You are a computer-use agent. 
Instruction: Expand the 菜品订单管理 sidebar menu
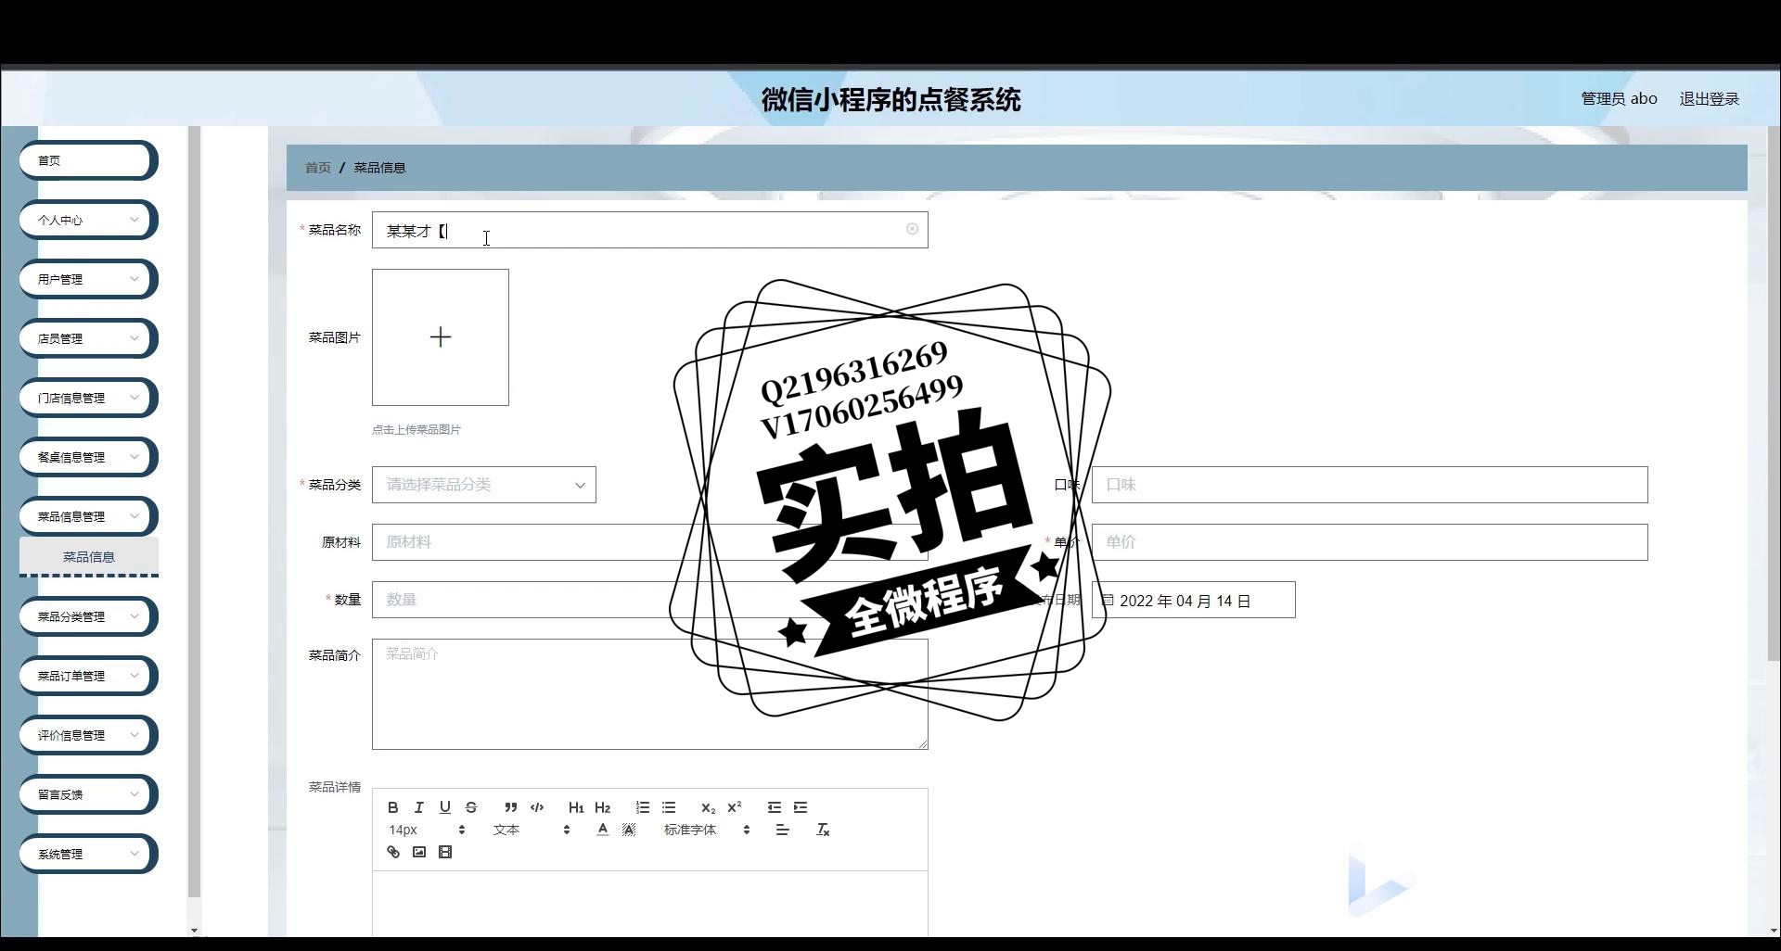(x=88, y=676)
